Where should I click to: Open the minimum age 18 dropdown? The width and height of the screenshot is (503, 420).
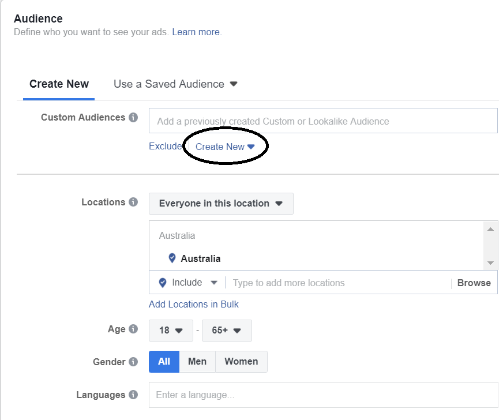pos(171,330)
